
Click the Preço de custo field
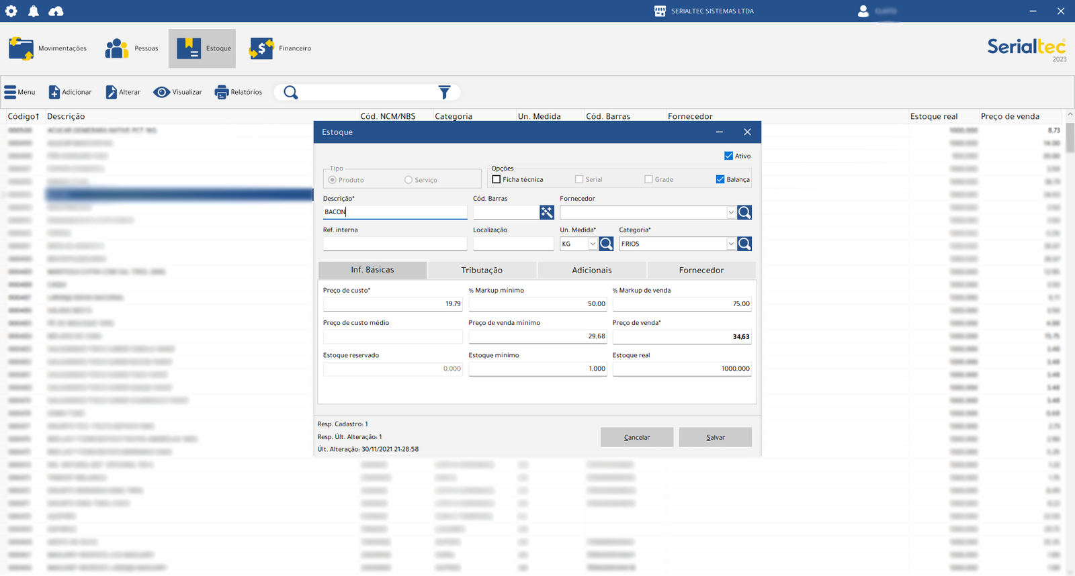pyautogui.click(x=393, y=304)
